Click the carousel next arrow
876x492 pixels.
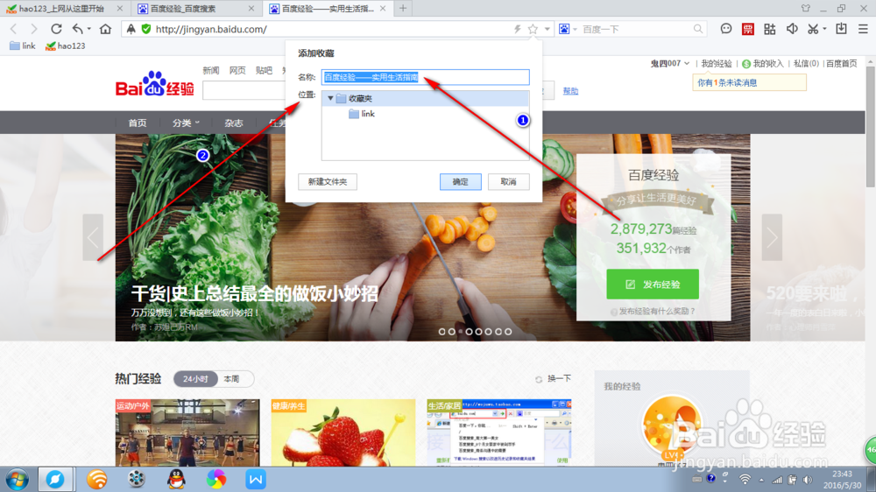[x=772, y=237]
